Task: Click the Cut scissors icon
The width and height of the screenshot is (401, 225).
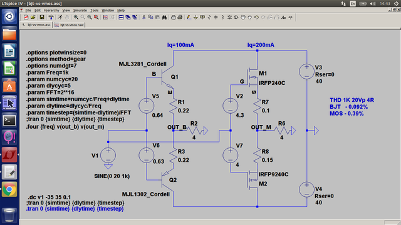Action: tap(143, 17)
